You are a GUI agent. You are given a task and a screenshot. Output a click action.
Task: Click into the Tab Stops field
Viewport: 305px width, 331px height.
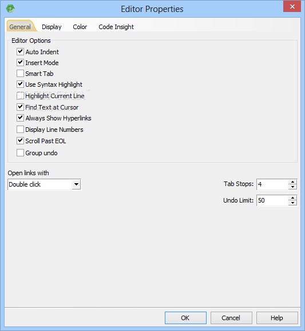click(x=272, y=184)
